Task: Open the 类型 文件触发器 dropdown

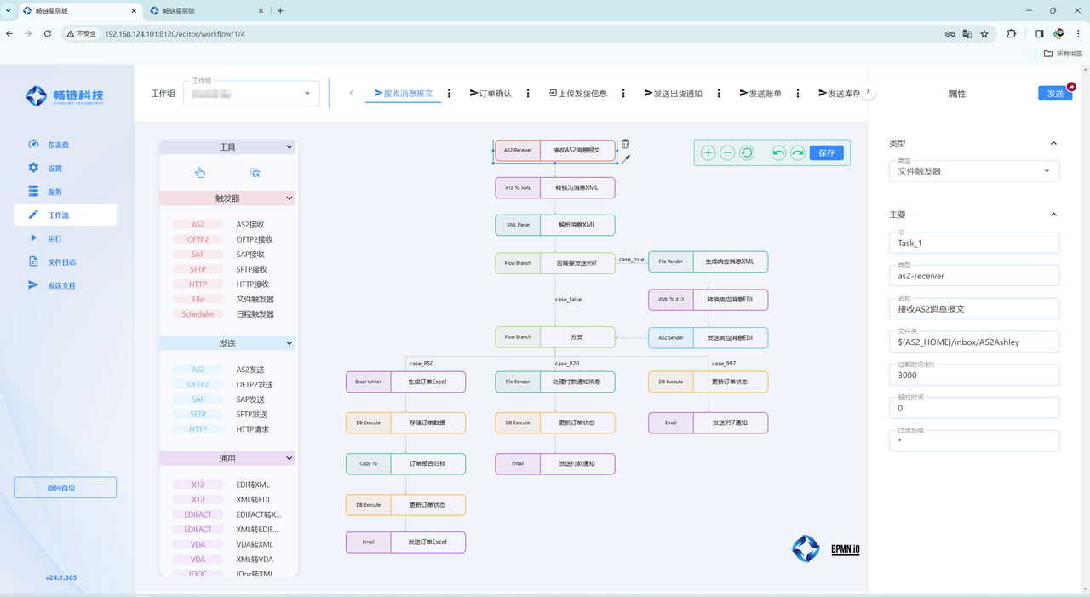Action: pyautogui.click(x=974, y=171)
